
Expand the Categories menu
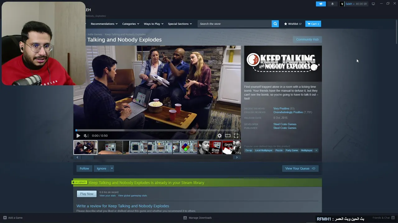(x=131, y=24)
